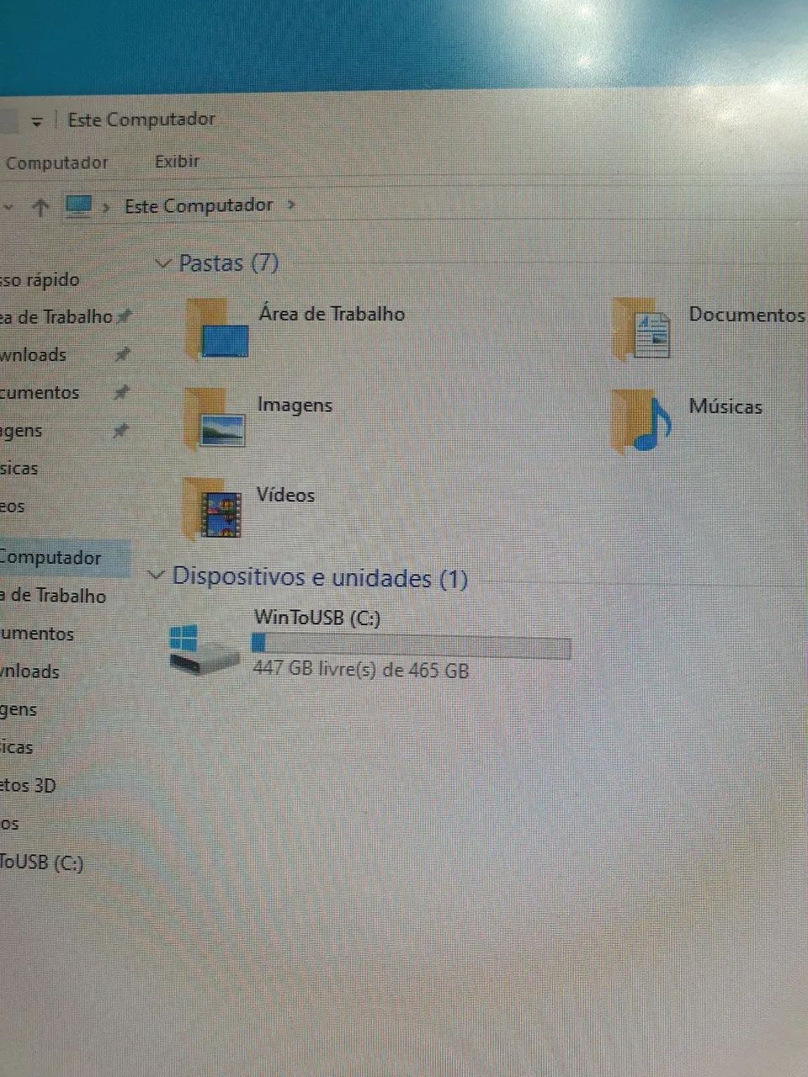Viewport: 808px width, 1077px height.
Task: Click the pin icon next to quick access Documentos
Action: point(122,392)
